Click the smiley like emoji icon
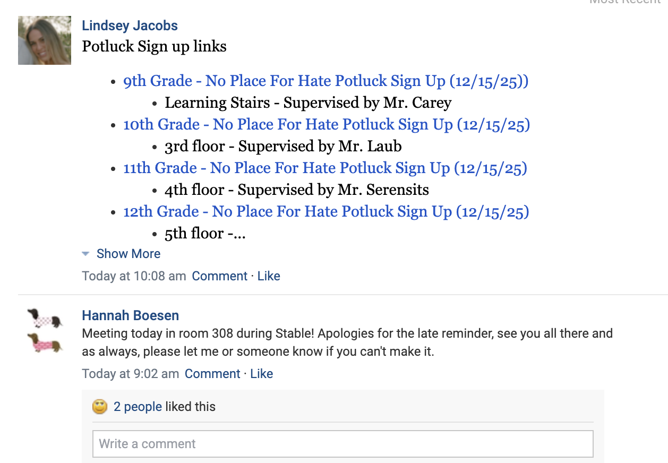The height and width of the screenshot is (463, 668). pos(99,407)
